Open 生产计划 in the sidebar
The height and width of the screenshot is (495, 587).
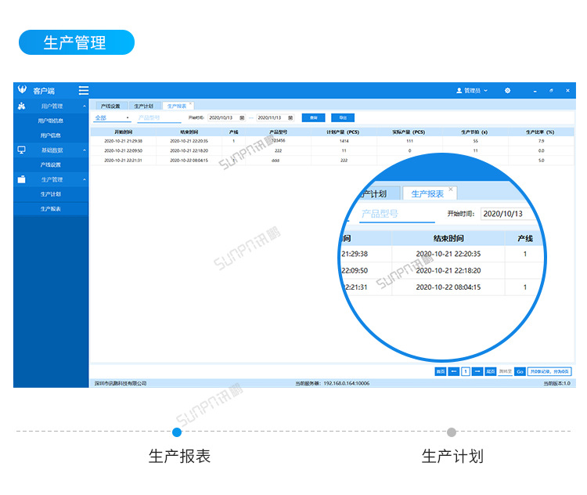click(x=51, y=194)
